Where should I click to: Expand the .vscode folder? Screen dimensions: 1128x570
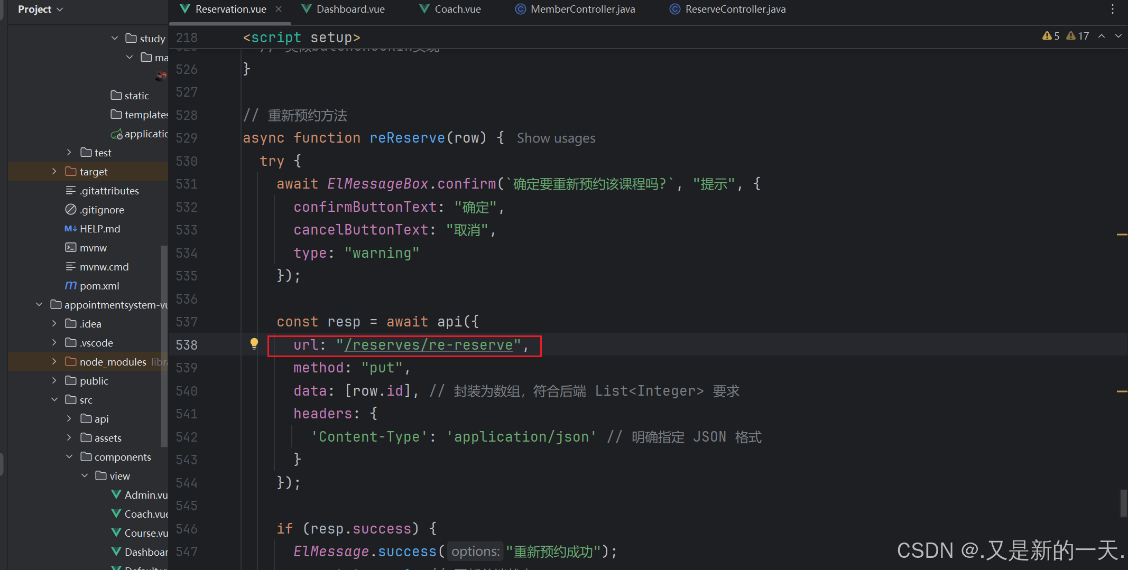[54, 342]
